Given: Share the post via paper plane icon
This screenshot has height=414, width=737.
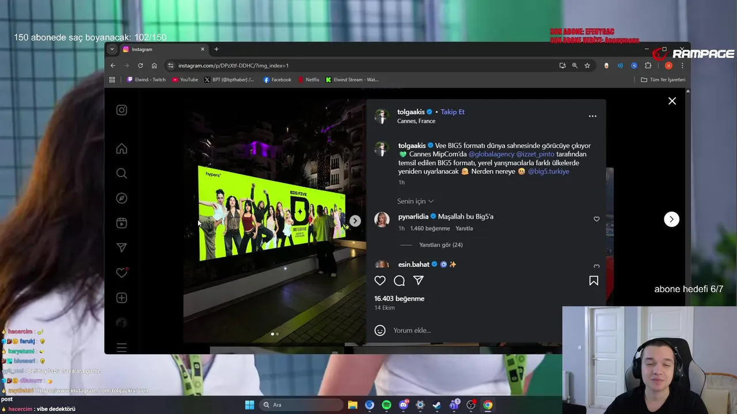Looking at the screenshot, I should point(419,281).
